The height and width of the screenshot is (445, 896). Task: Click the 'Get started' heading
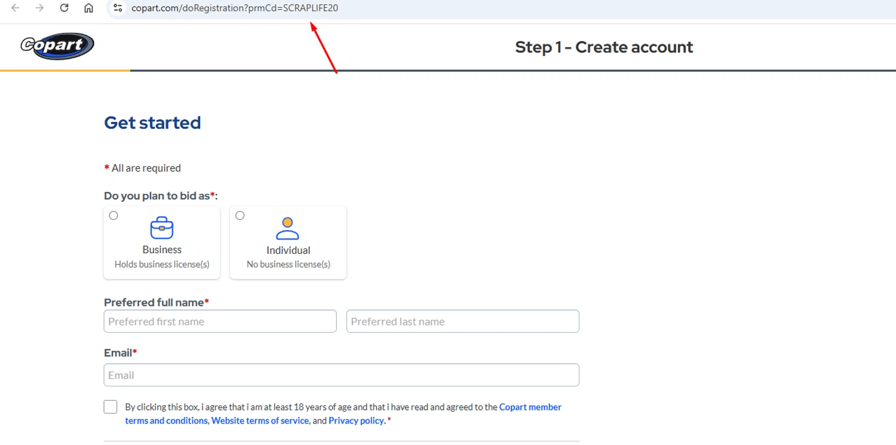pos(152,122)
